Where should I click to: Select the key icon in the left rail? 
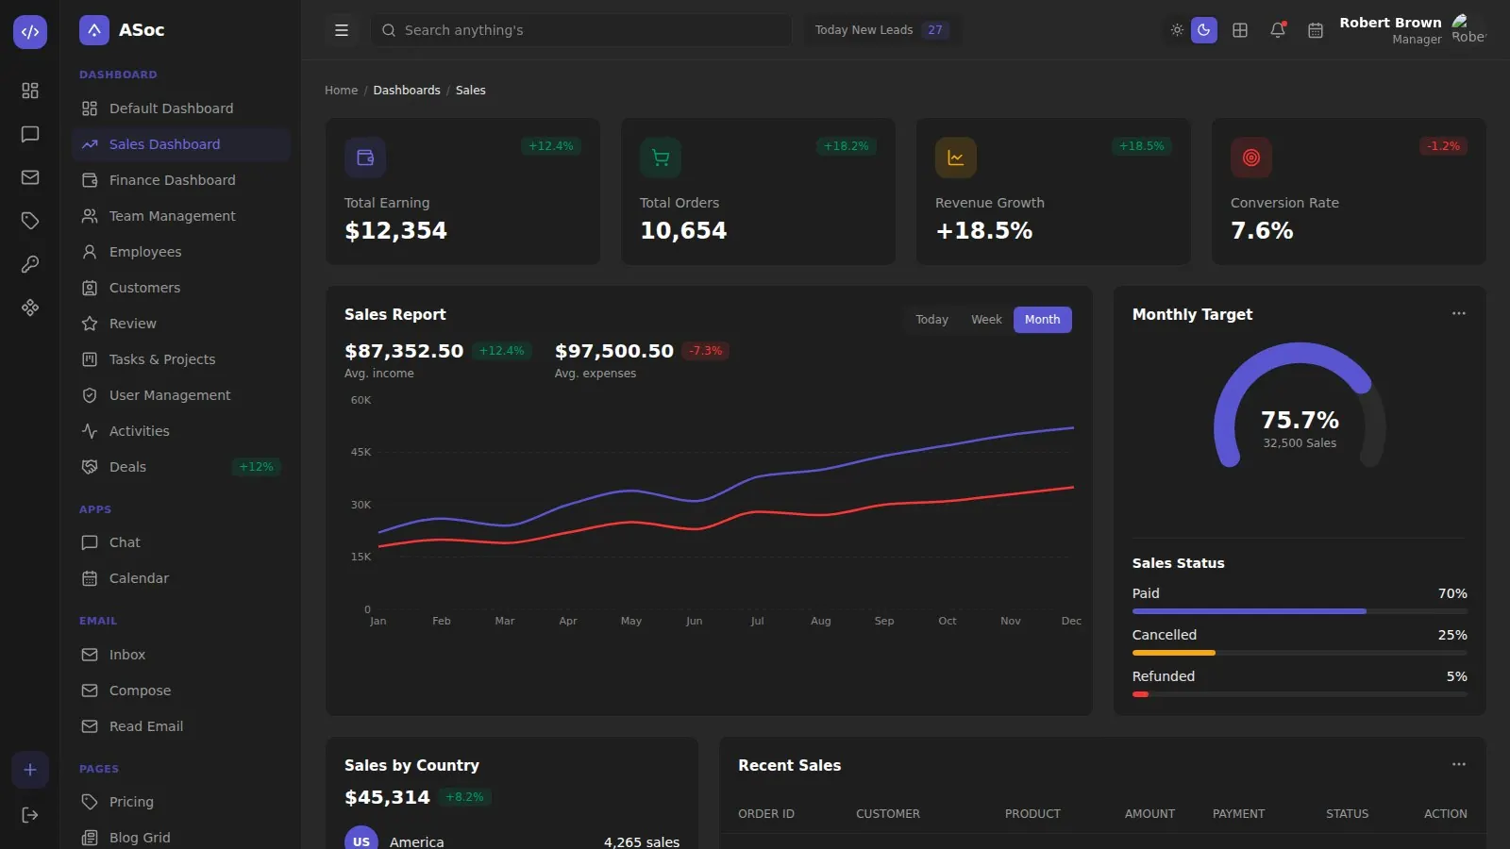pyautogui.click(x=30, y=264)
